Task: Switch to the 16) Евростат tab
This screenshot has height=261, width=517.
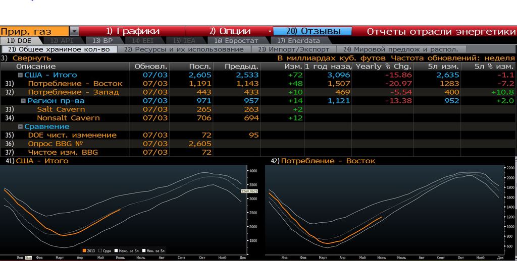Action: (x=236, y=41)
